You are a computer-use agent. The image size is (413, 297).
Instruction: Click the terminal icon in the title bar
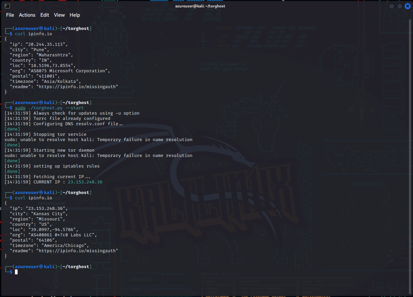[x=7, y=6]
